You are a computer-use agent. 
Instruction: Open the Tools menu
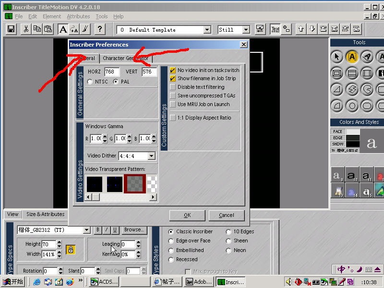102,16
